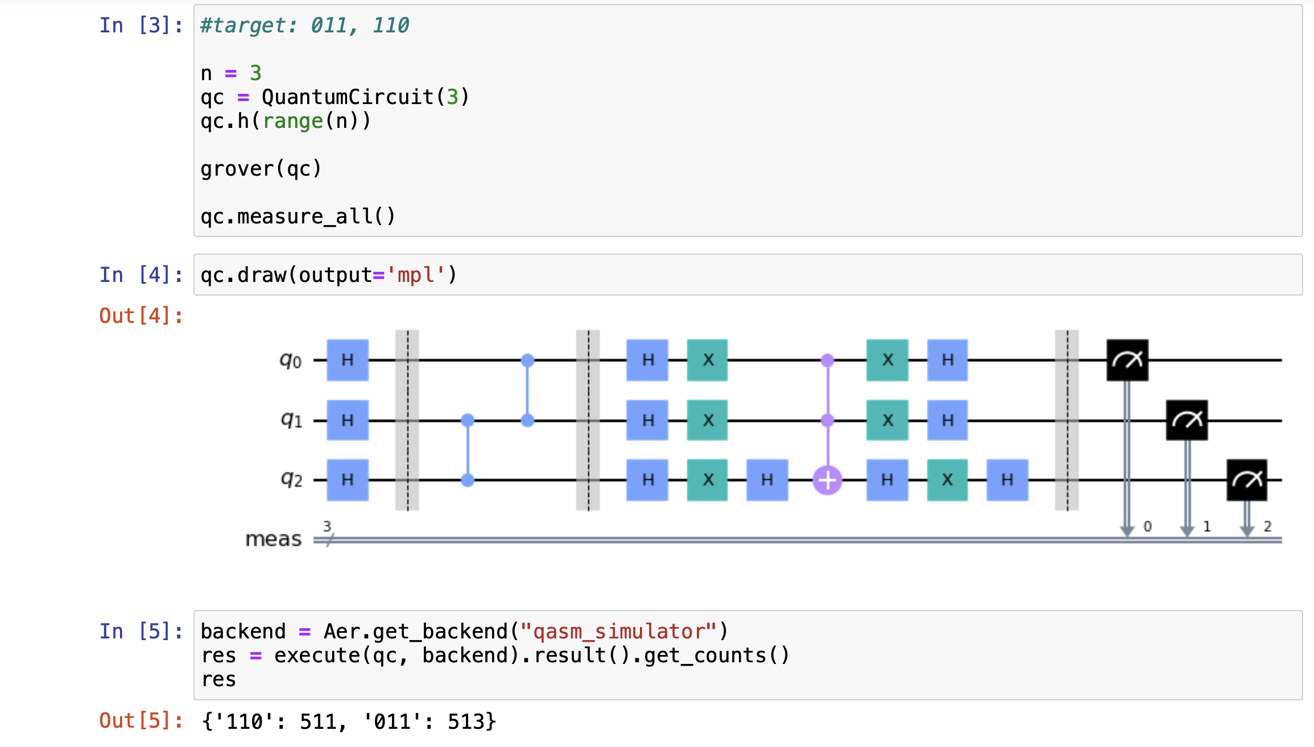Click the last H gate on q2
Screen dimensions: 1314x747
click(1007, 480)
